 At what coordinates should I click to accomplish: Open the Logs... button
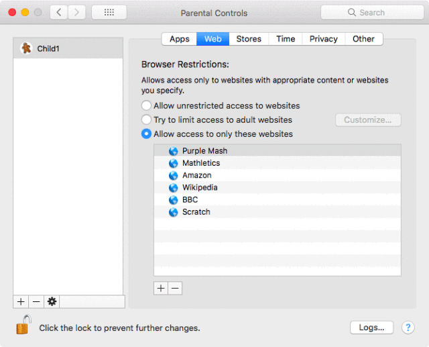pos(371,328)
